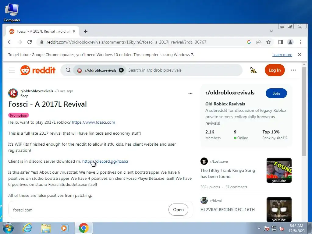
Task: Go to the Reddit home logo
Action: 38,70
